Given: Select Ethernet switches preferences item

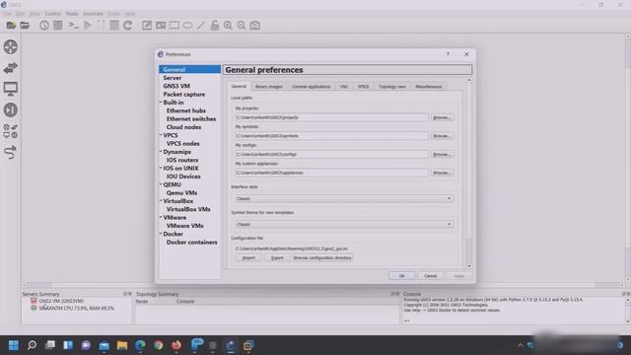Looking at the screenshot, I should [191, 118].
